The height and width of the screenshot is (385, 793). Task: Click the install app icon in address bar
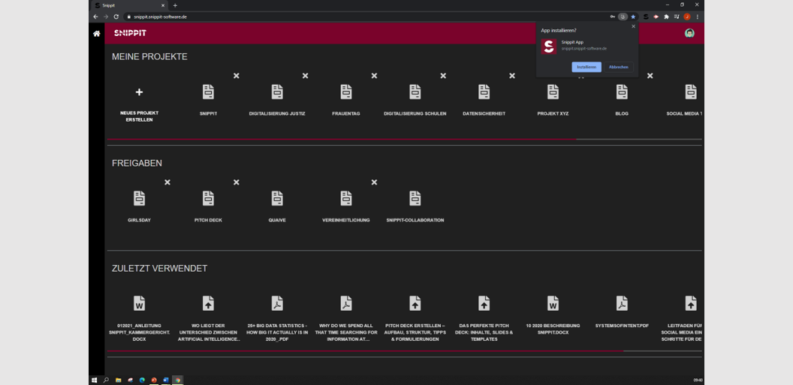tap(623, 17)
